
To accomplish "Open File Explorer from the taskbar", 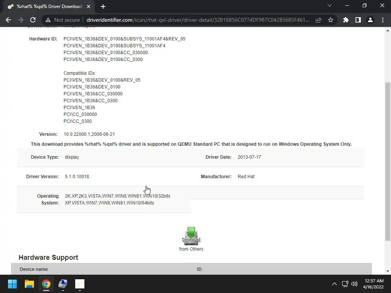I will (x=29, y=284).
